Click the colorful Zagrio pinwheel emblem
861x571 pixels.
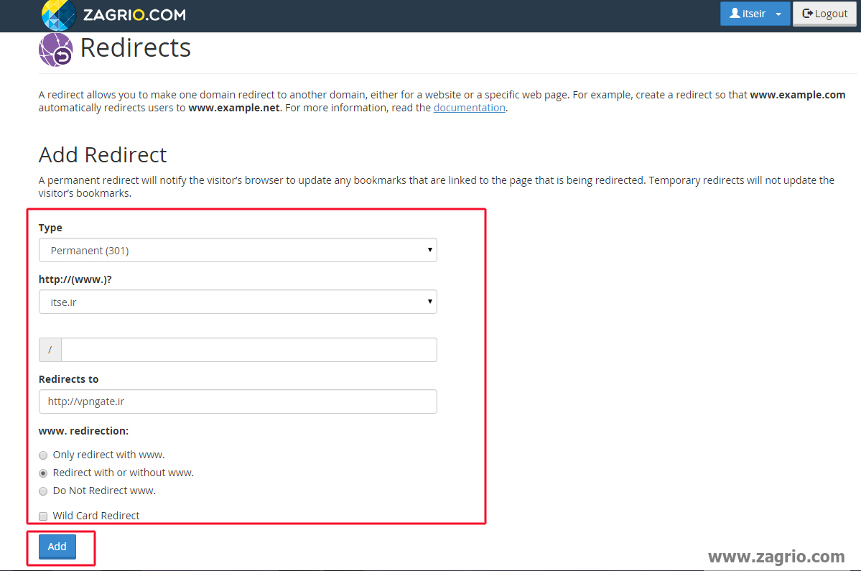tap(57, 14)
